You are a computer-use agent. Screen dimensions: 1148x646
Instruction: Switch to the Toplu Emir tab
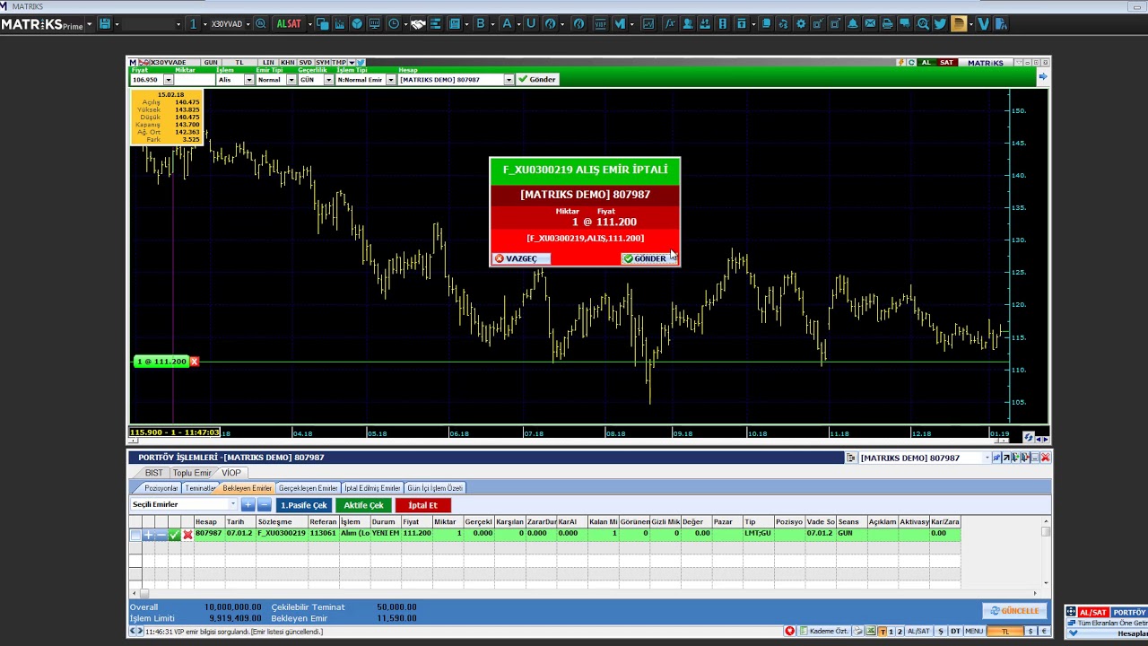click(x=192, y=473)
